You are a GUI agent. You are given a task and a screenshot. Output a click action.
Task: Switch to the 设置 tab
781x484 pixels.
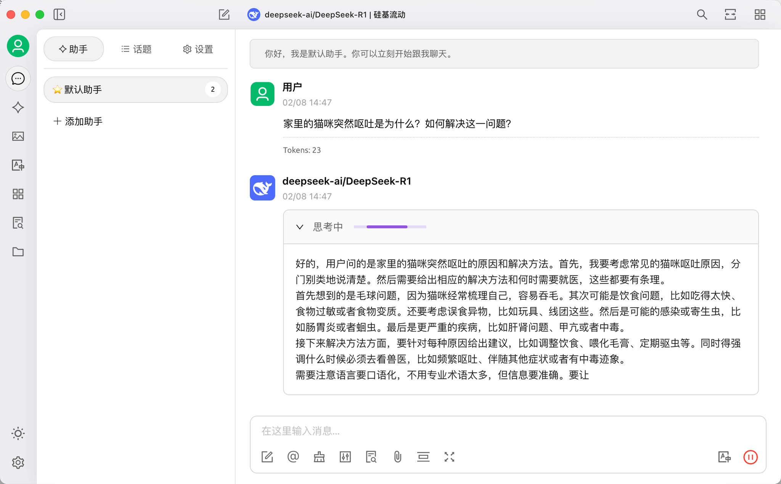click(x=198, y=49)
